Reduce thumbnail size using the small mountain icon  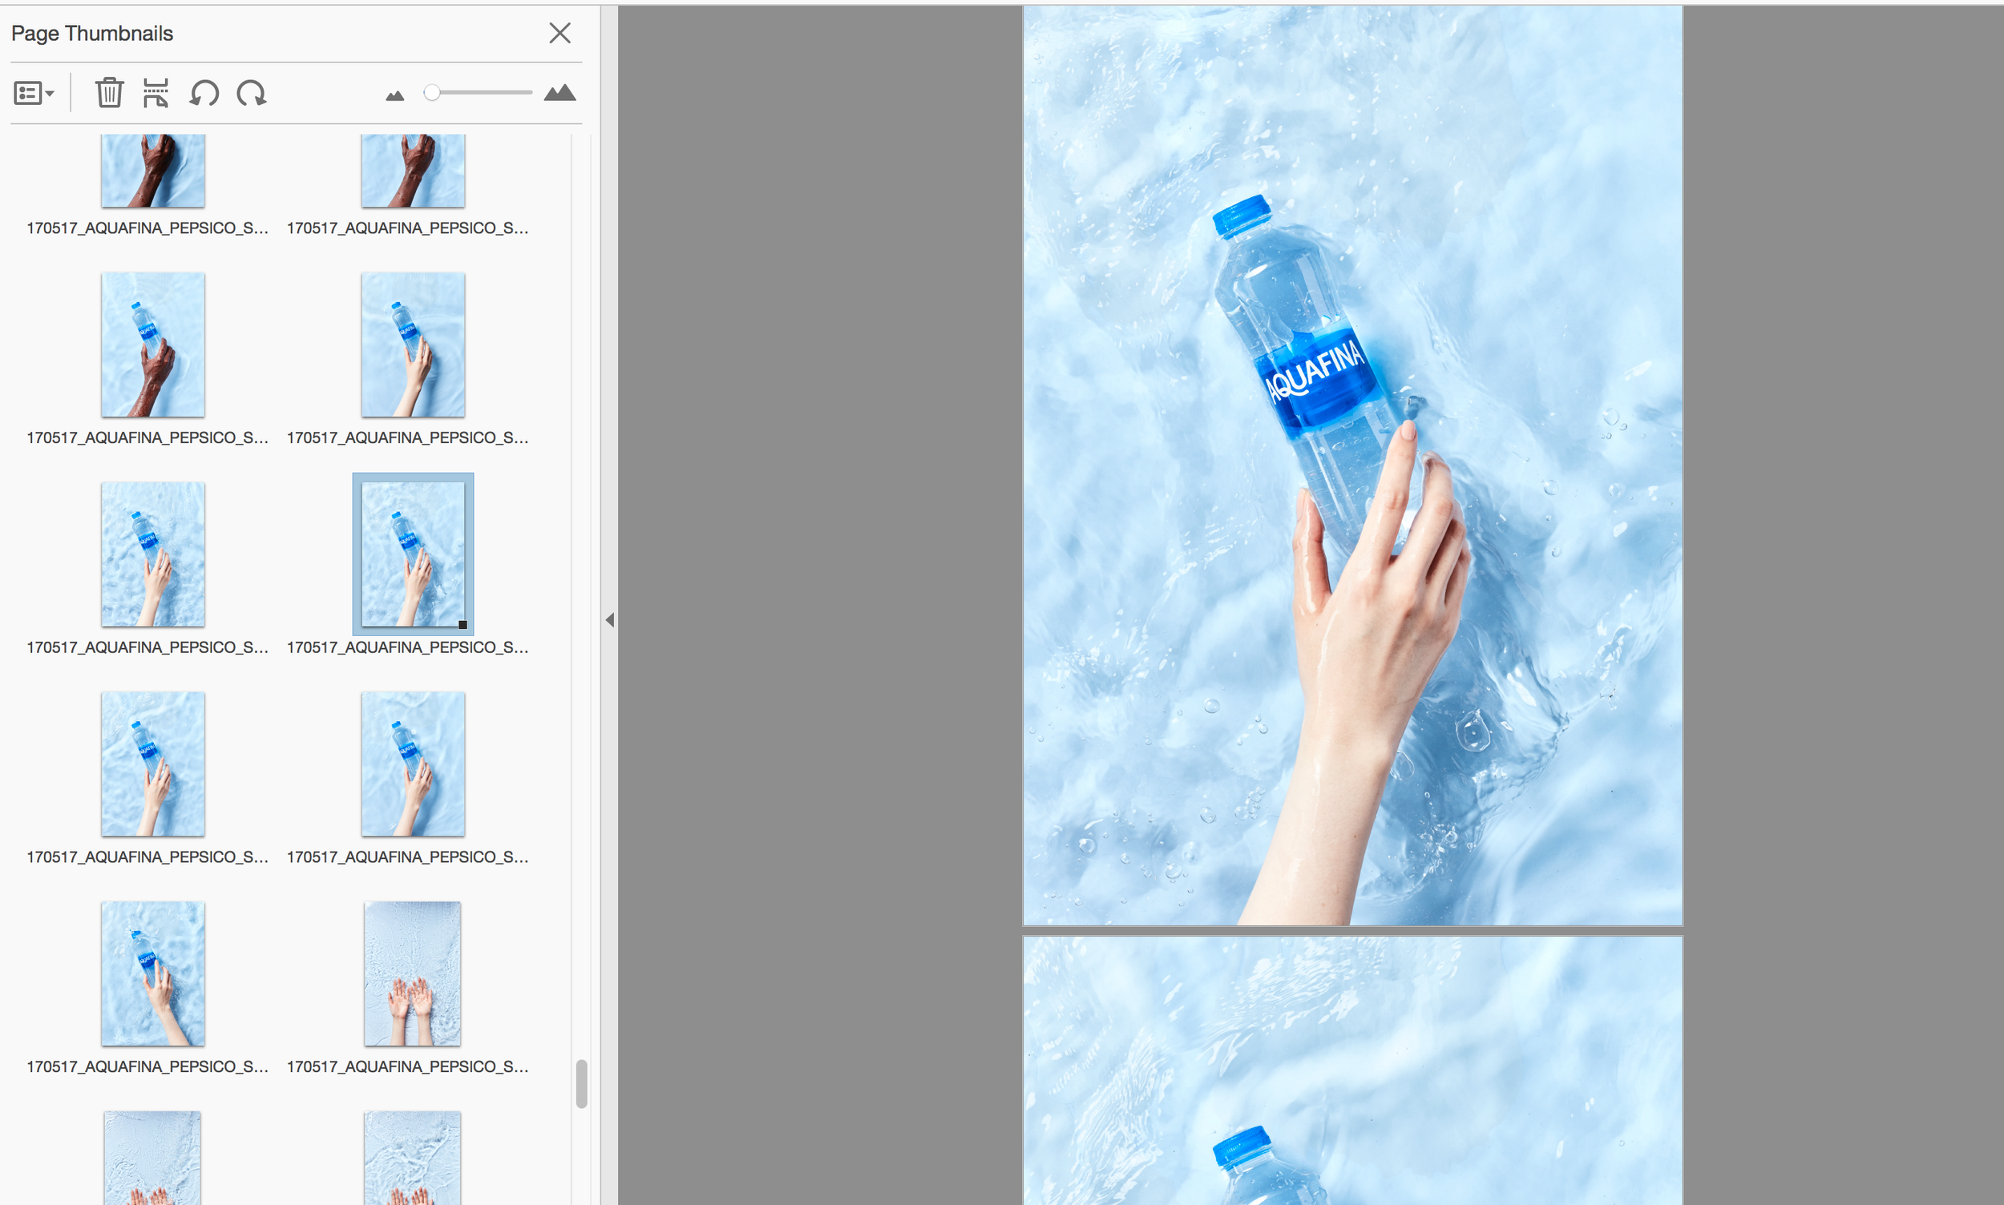tap(395, 96)
